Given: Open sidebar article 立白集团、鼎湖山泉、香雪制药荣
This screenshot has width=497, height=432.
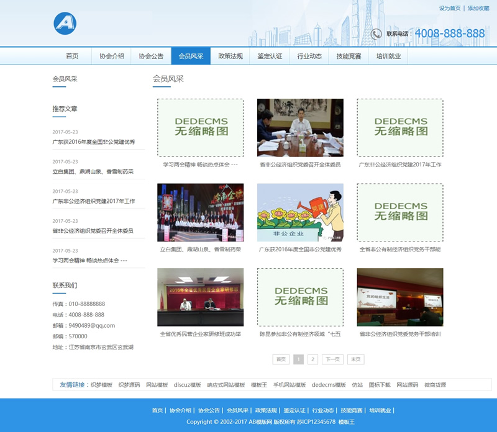Looking at the screenshot, I should coord(93,171).
